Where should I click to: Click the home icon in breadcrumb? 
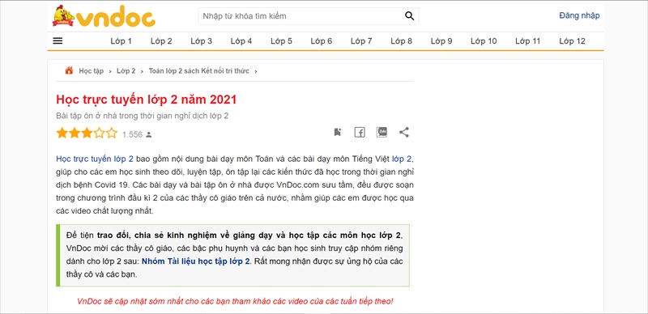point(69,70)
